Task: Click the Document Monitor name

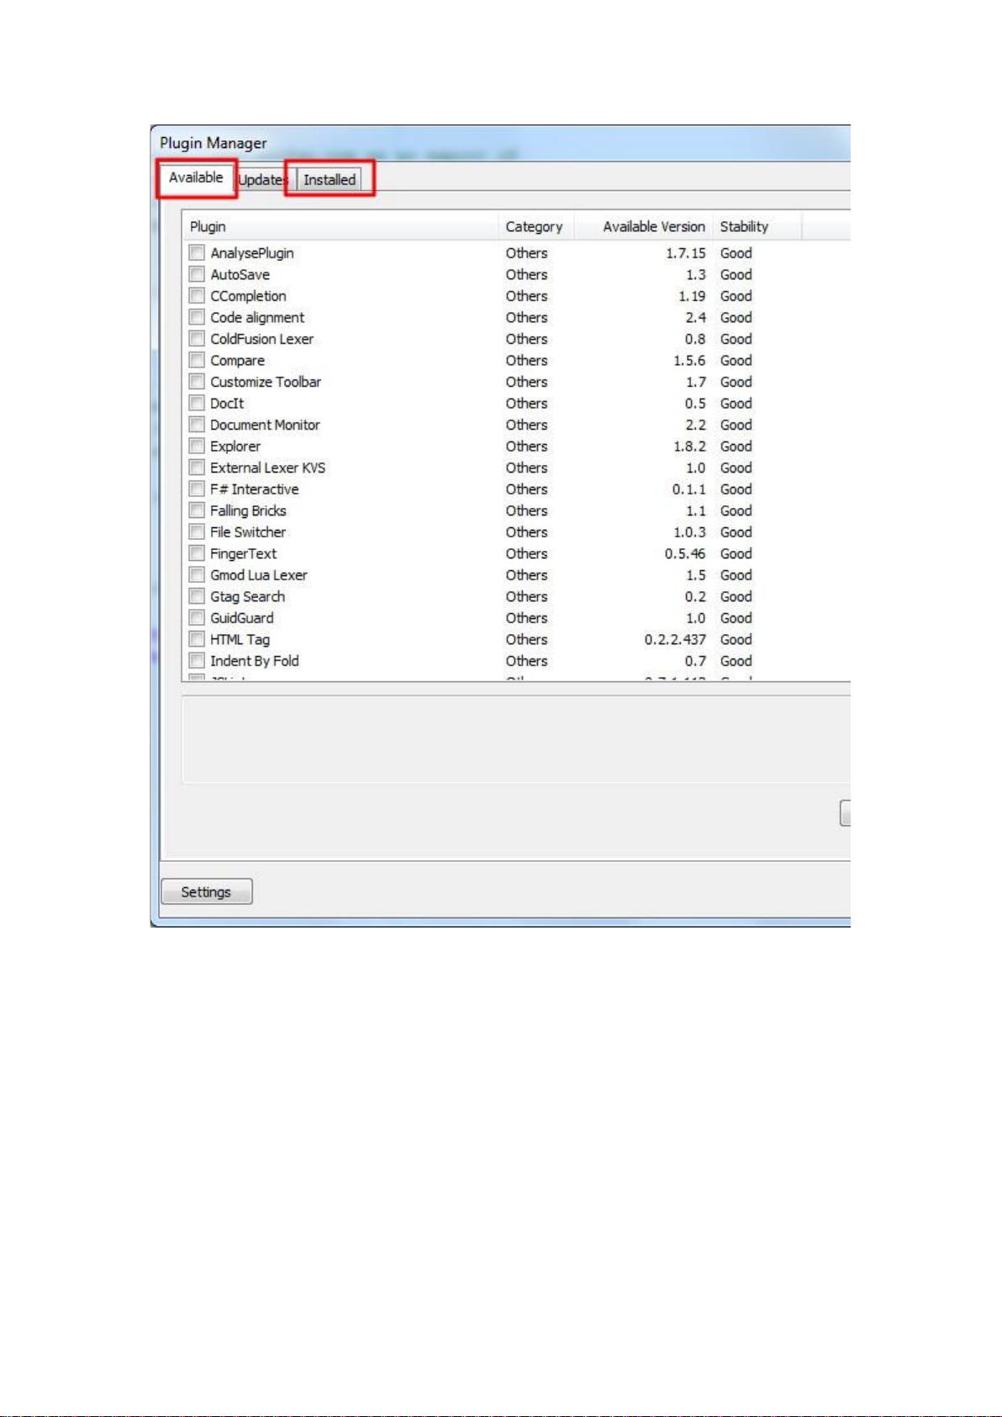Action: pos(265,425)
